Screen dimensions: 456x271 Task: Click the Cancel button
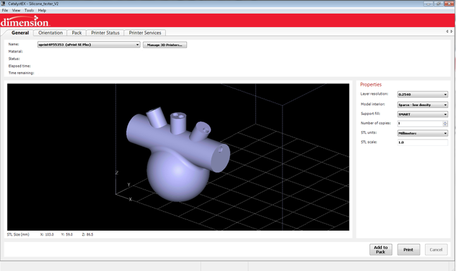436,250
